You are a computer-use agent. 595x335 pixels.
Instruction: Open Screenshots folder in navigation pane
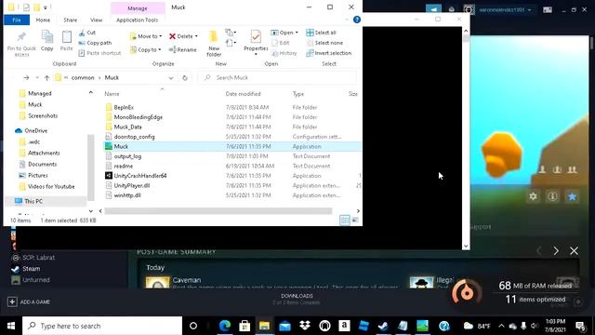pos(43,115)
